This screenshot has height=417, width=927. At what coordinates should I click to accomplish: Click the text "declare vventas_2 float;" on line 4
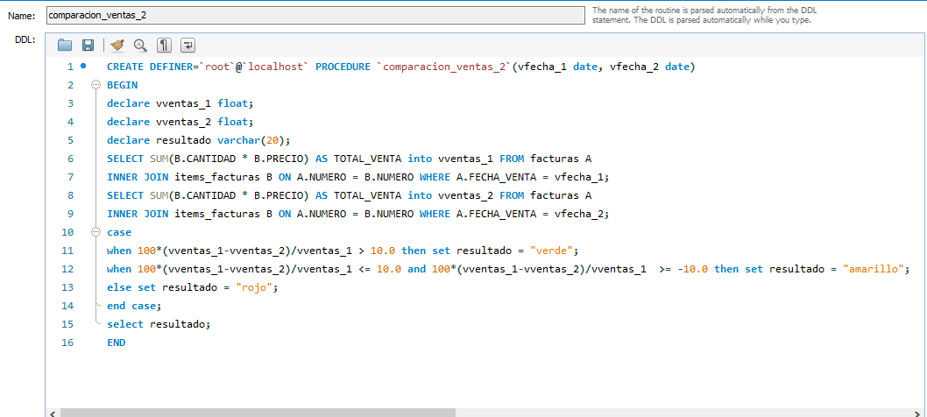tap(180, 122)
